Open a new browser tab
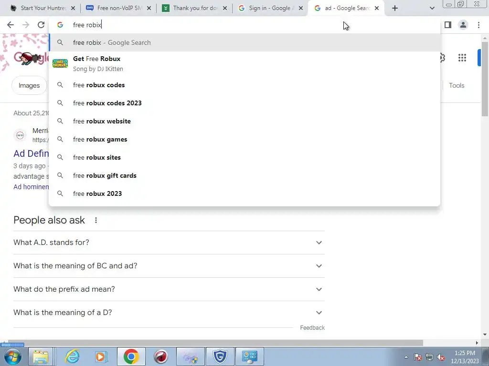 (395, 8)
